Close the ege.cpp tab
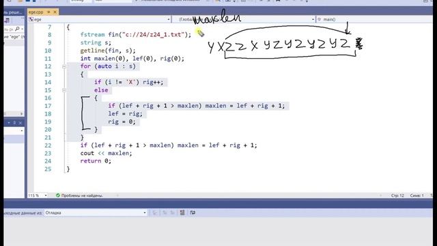Screen dimensions: 437x246 point(55,12)
